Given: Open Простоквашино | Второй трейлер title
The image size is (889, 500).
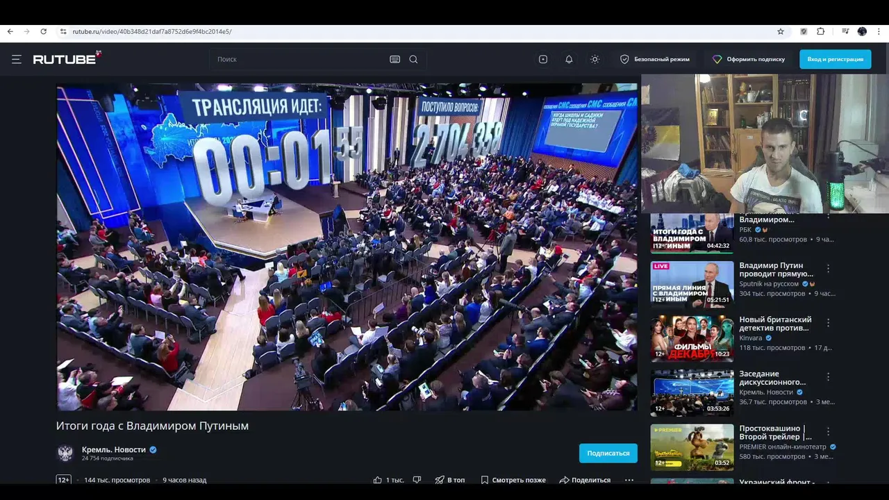Looking at the screenshot, I should tap(775, 433).
